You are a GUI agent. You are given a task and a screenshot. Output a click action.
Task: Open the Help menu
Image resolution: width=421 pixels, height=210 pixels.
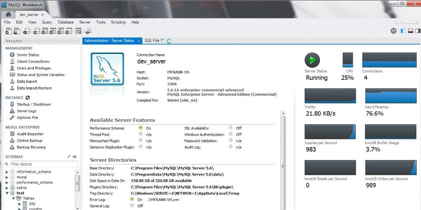(x=135, y=22)
